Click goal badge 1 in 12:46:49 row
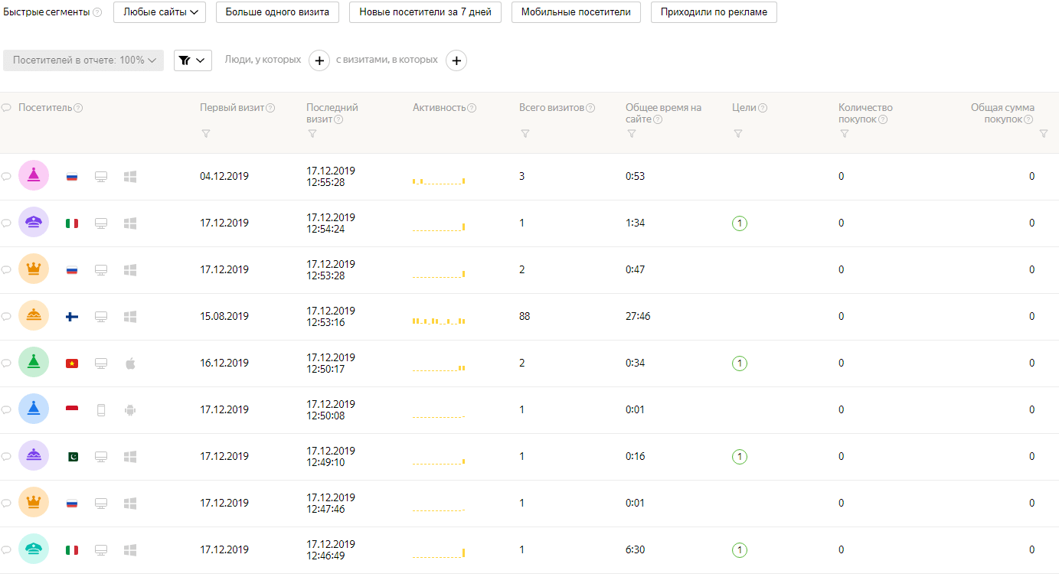This screenshot has height=577, width=1059. point(739,550)
